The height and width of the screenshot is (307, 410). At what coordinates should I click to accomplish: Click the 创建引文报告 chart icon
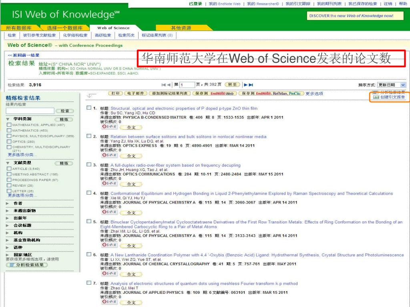pyautogui.click(x=376, y=97)
